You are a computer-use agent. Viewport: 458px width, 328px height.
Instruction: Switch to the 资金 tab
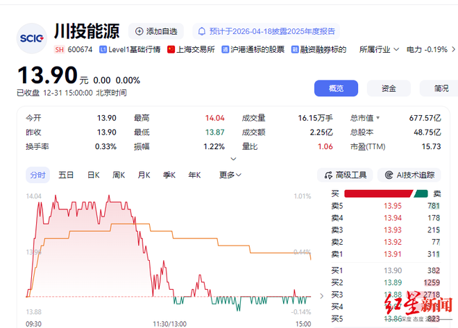389,88
